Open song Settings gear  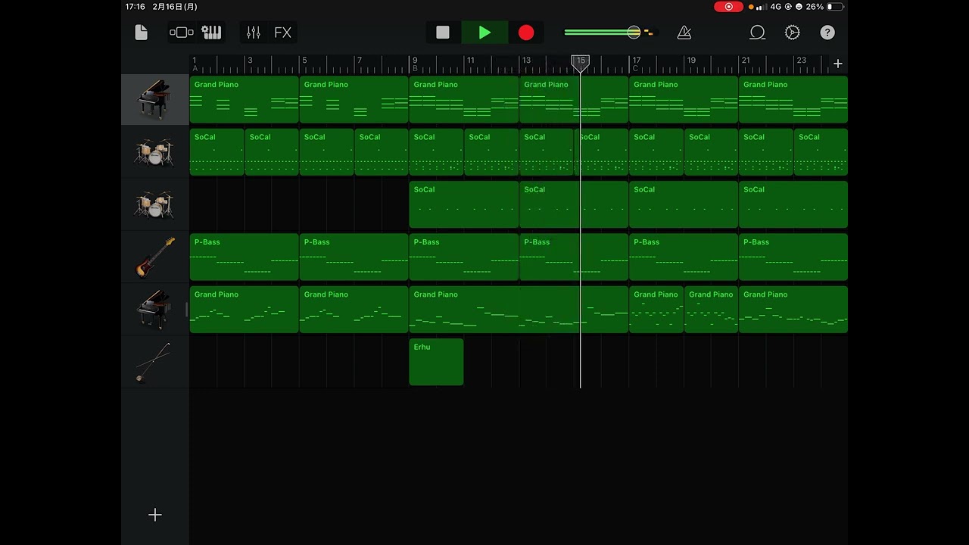[792, 33]
